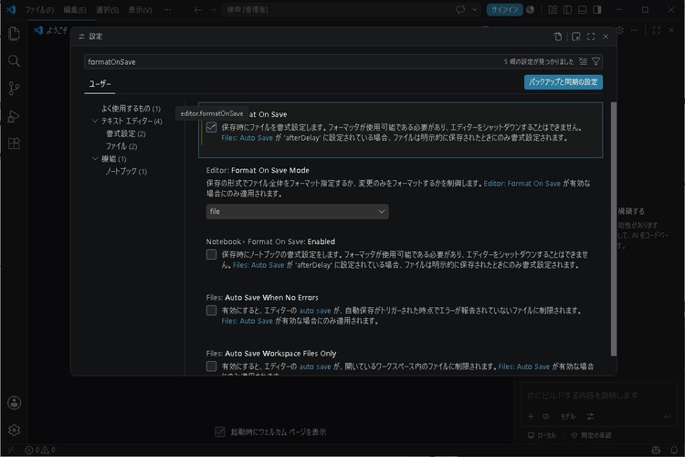This screenshot has height=457, width=685.
Task: Click the chat icon in title bar
Action: tap(460, 10)
